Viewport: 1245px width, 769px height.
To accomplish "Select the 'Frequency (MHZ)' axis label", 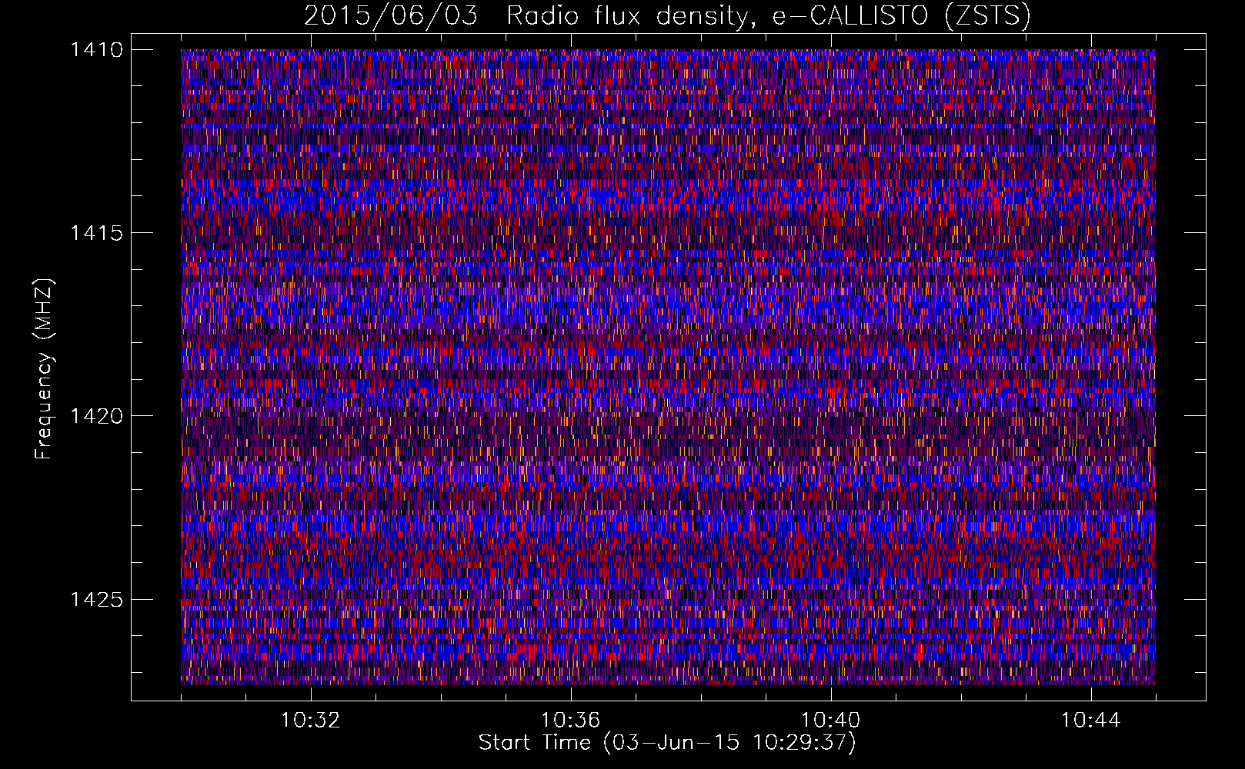I will 45,369.
